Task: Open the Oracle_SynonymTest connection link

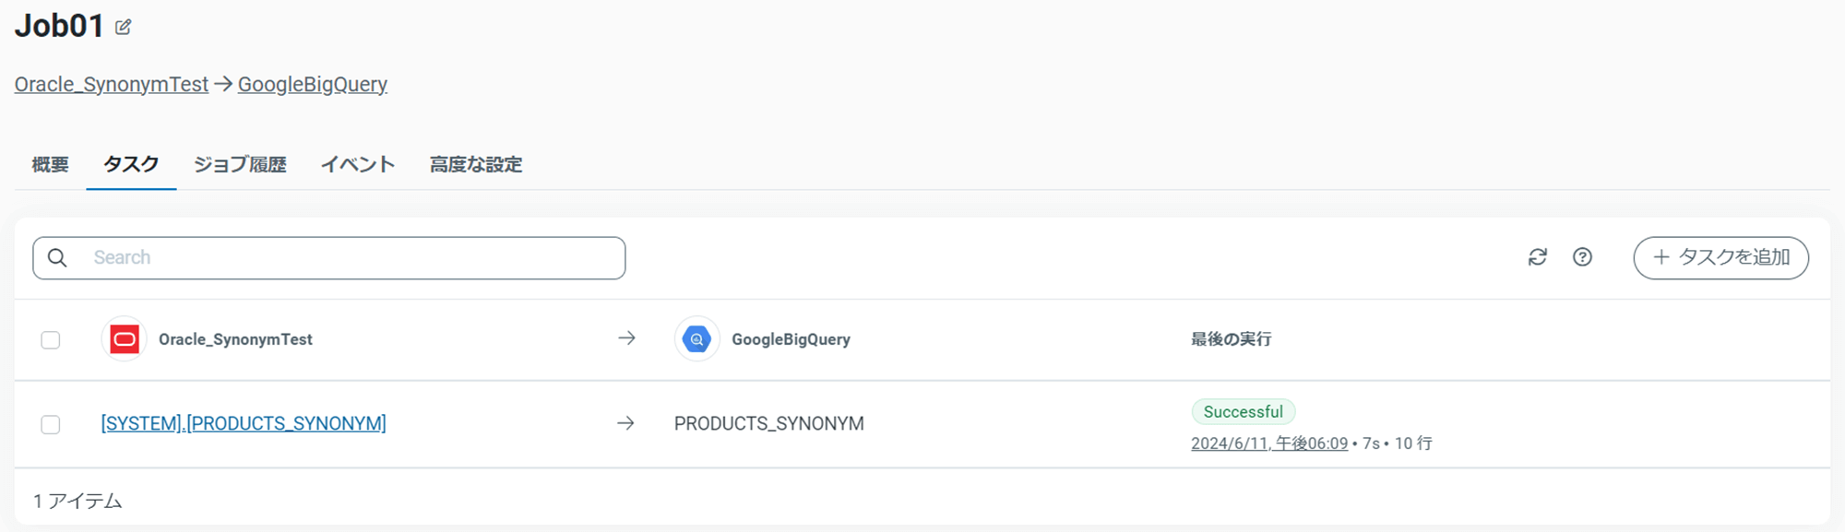Action: 112,85
